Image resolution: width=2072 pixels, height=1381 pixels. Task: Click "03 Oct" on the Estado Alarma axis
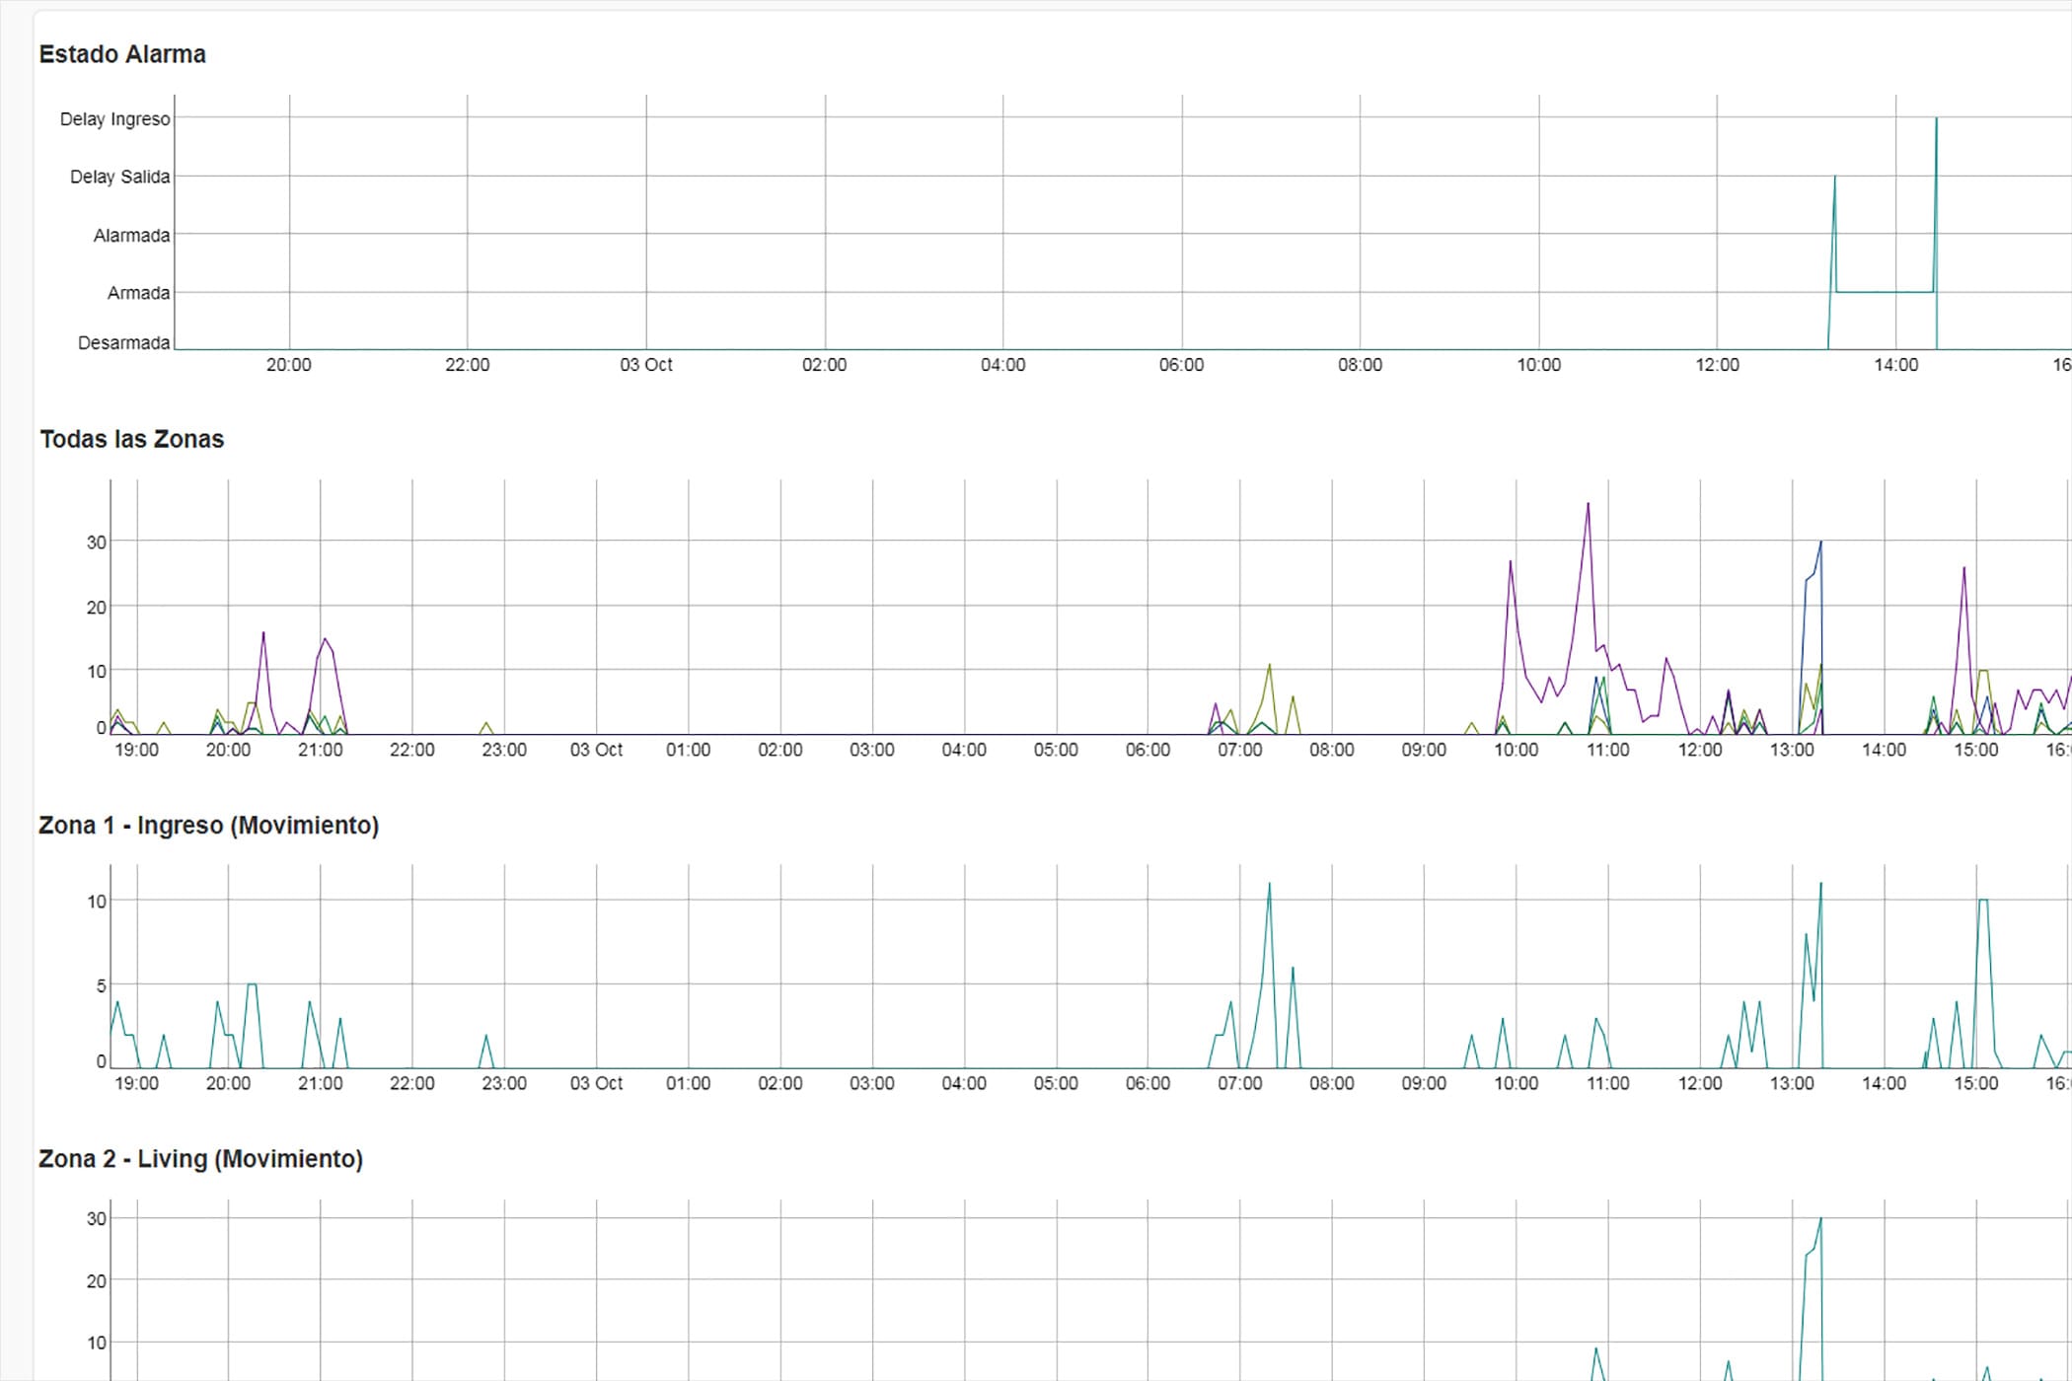[x=646, y=365]
